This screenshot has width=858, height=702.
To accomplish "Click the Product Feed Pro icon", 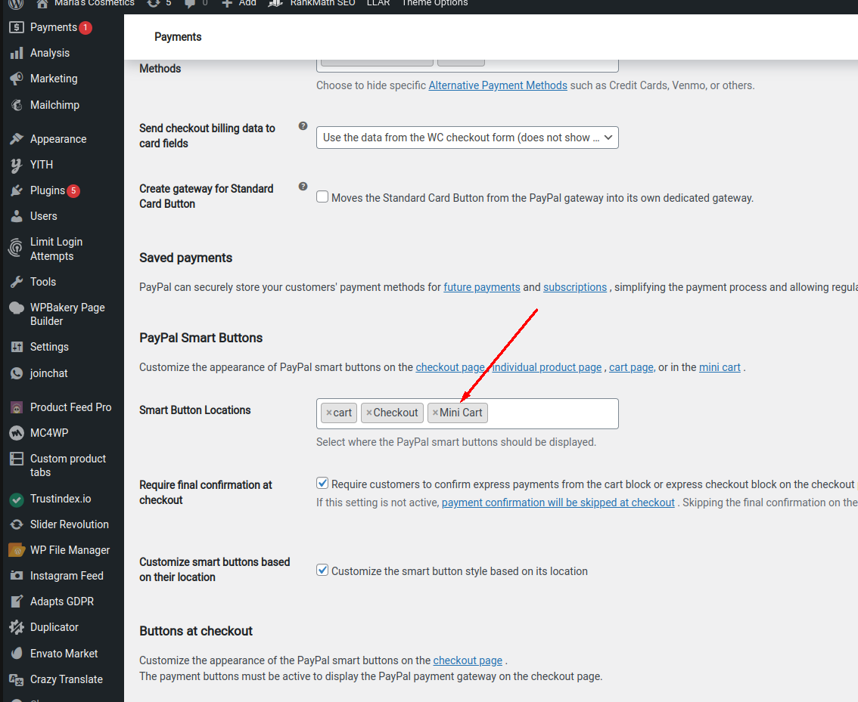I will (x=17, y=407).
